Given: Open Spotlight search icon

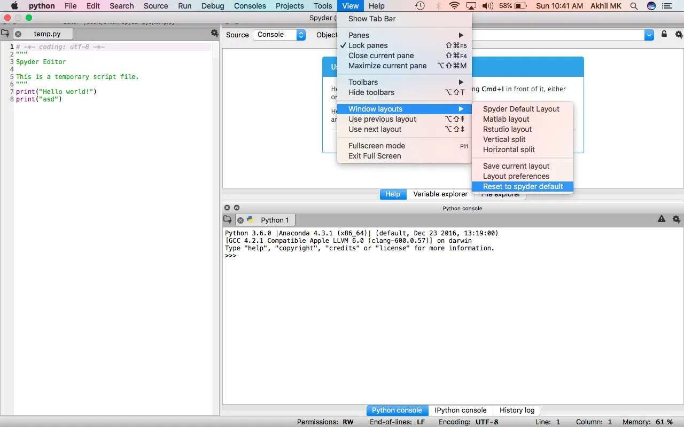Looking at the screenshot, I should click(634, 6).
